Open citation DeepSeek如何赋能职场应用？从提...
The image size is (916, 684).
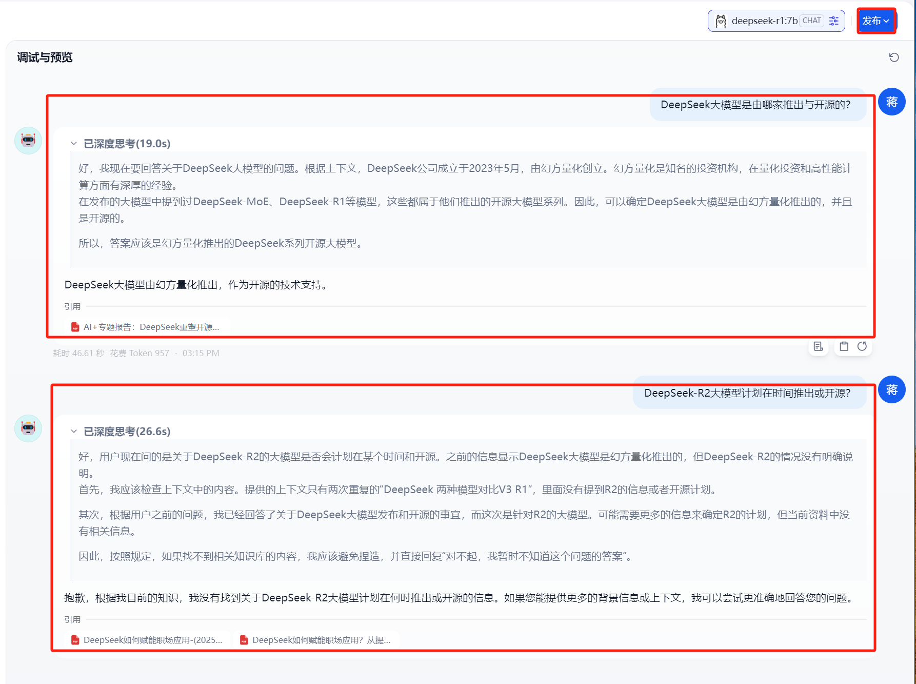pos(316,640)
